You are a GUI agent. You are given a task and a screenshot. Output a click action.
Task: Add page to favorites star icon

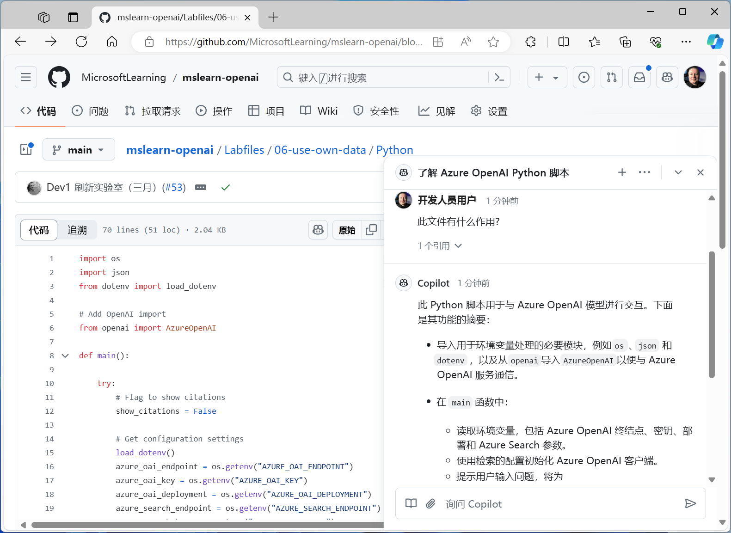tap(493, 42)
